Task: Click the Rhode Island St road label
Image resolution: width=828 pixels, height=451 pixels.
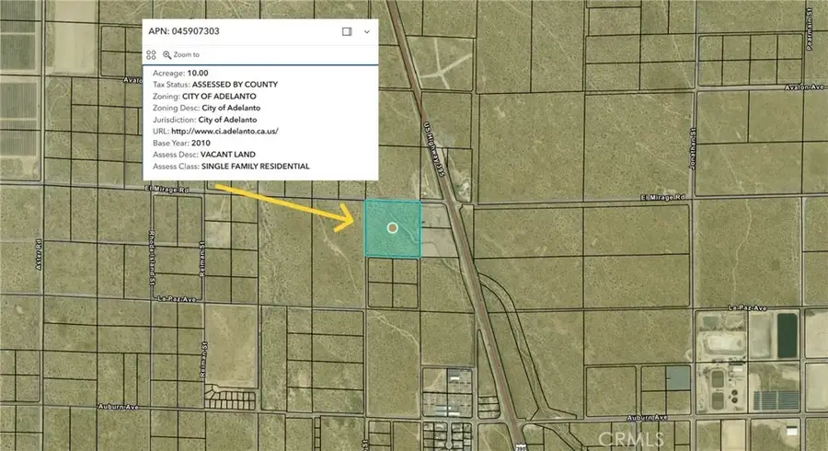Action: click(x=152, y=258)
